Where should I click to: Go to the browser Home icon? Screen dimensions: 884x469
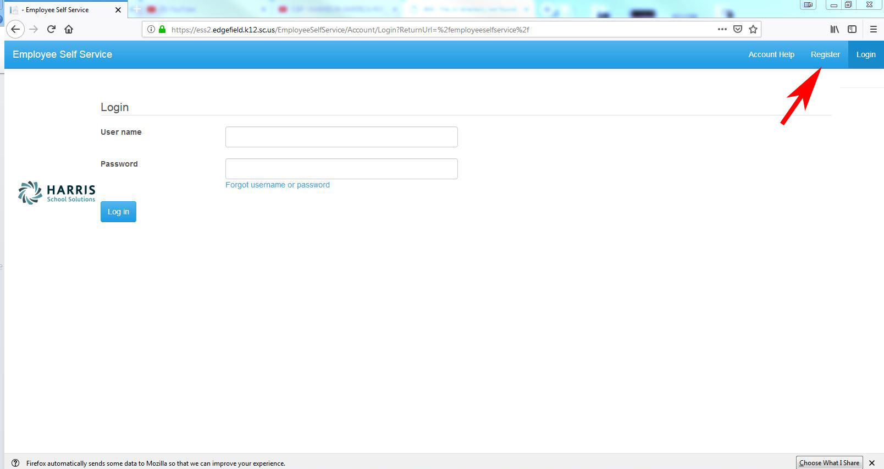pyautogui.click(x=69, y=29)
